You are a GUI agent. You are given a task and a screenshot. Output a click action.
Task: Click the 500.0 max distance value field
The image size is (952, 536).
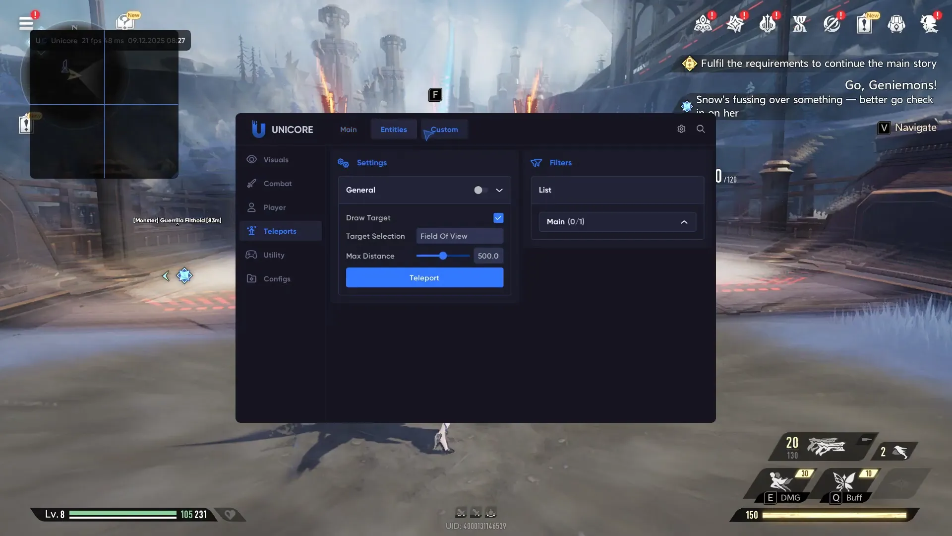click(x=488, y=256)
